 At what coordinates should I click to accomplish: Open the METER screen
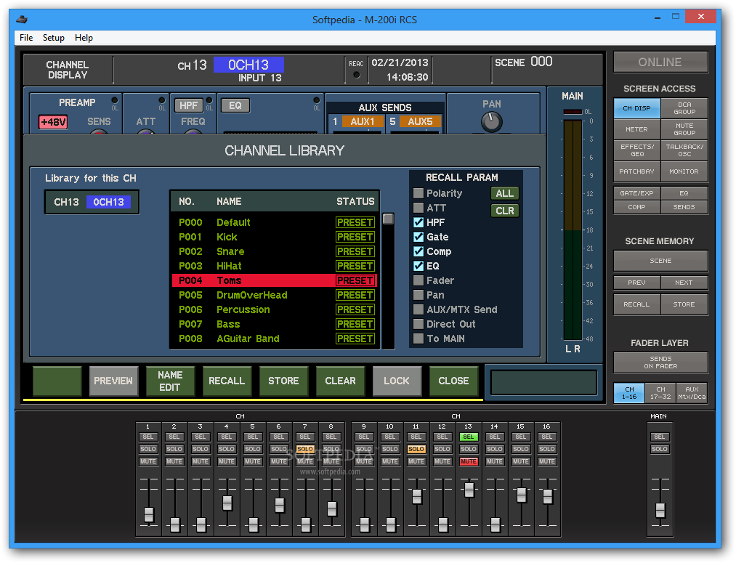point(636,129)
